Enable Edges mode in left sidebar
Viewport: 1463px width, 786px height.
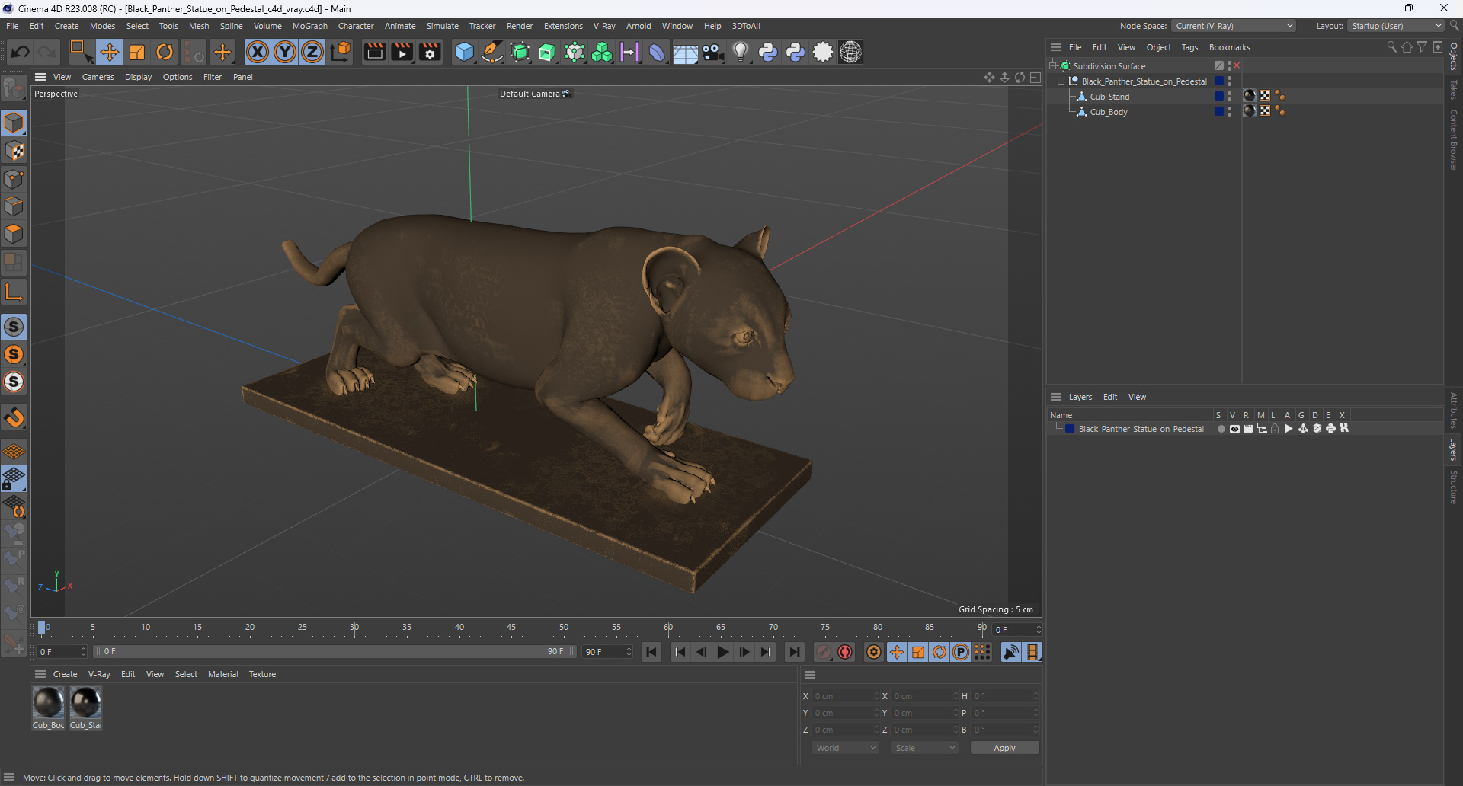coord(14,206)
